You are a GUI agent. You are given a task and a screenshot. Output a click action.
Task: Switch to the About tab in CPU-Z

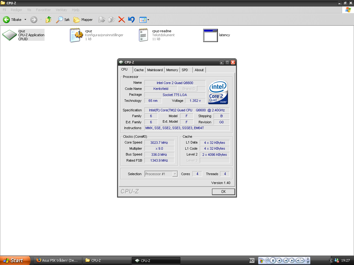[x=199, y=70]
